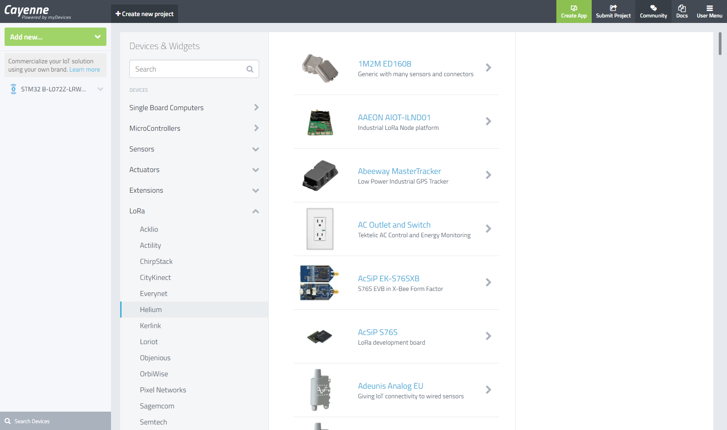This screenshot has height=430, width=727.
Task: Click the Create new project button
Action: tap(144, 14)
